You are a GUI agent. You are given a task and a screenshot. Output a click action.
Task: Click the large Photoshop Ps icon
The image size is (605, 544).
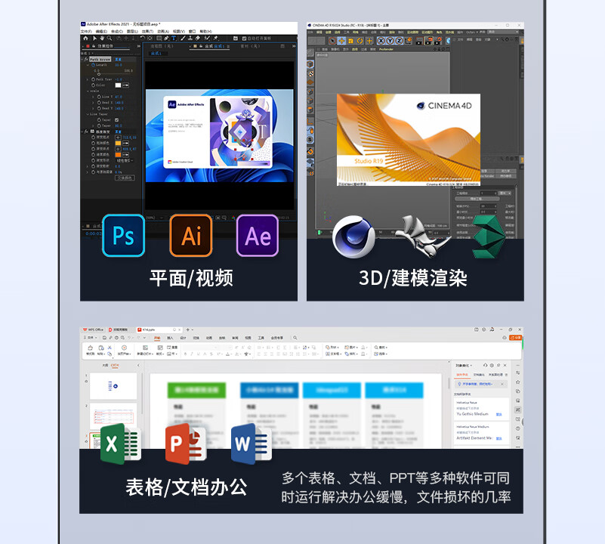[123, 236]
